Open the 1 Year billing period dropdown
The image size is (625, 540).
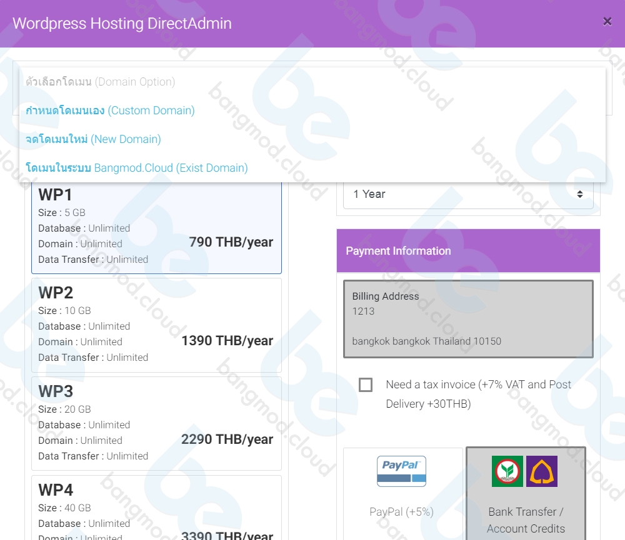click(468, 194)
